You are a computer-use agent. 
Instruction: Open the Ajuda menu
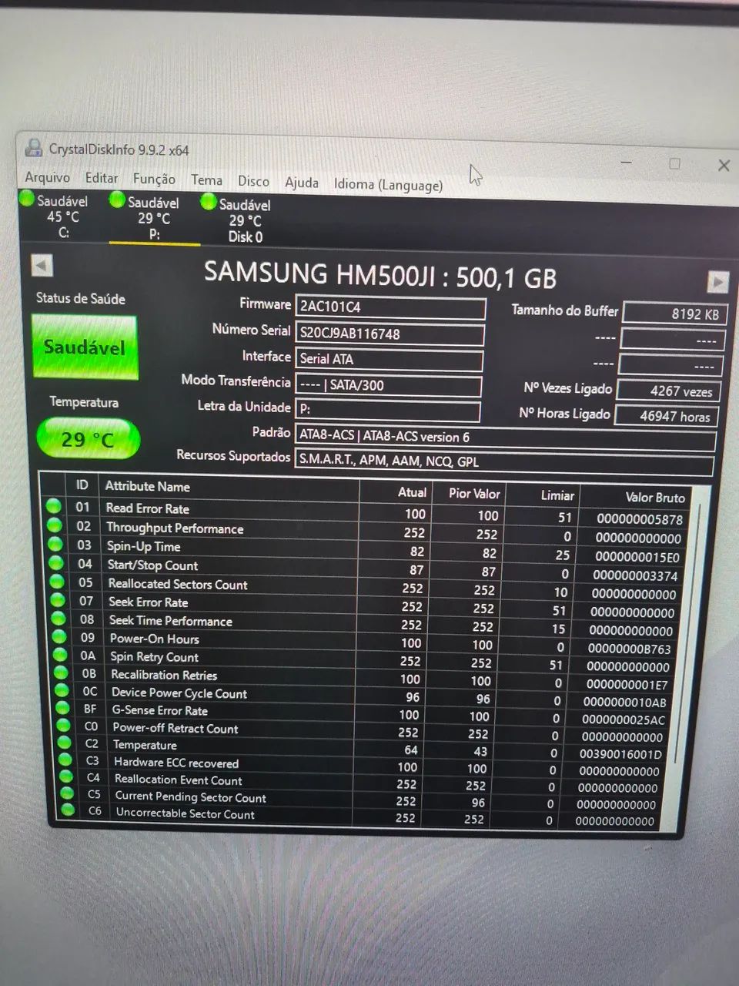coord(302,183)
